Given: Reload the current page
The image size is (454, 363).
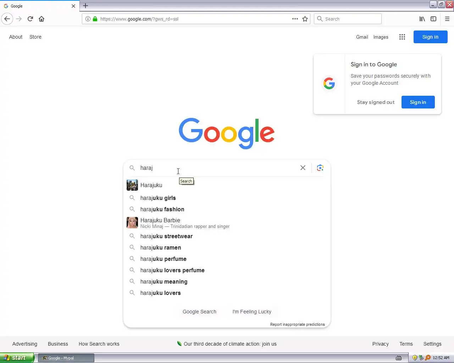Looking at the screenshot, I should pos(30,19).
